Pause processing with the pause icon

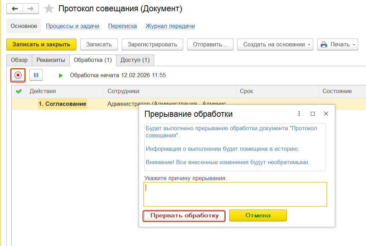coord(36,75)
